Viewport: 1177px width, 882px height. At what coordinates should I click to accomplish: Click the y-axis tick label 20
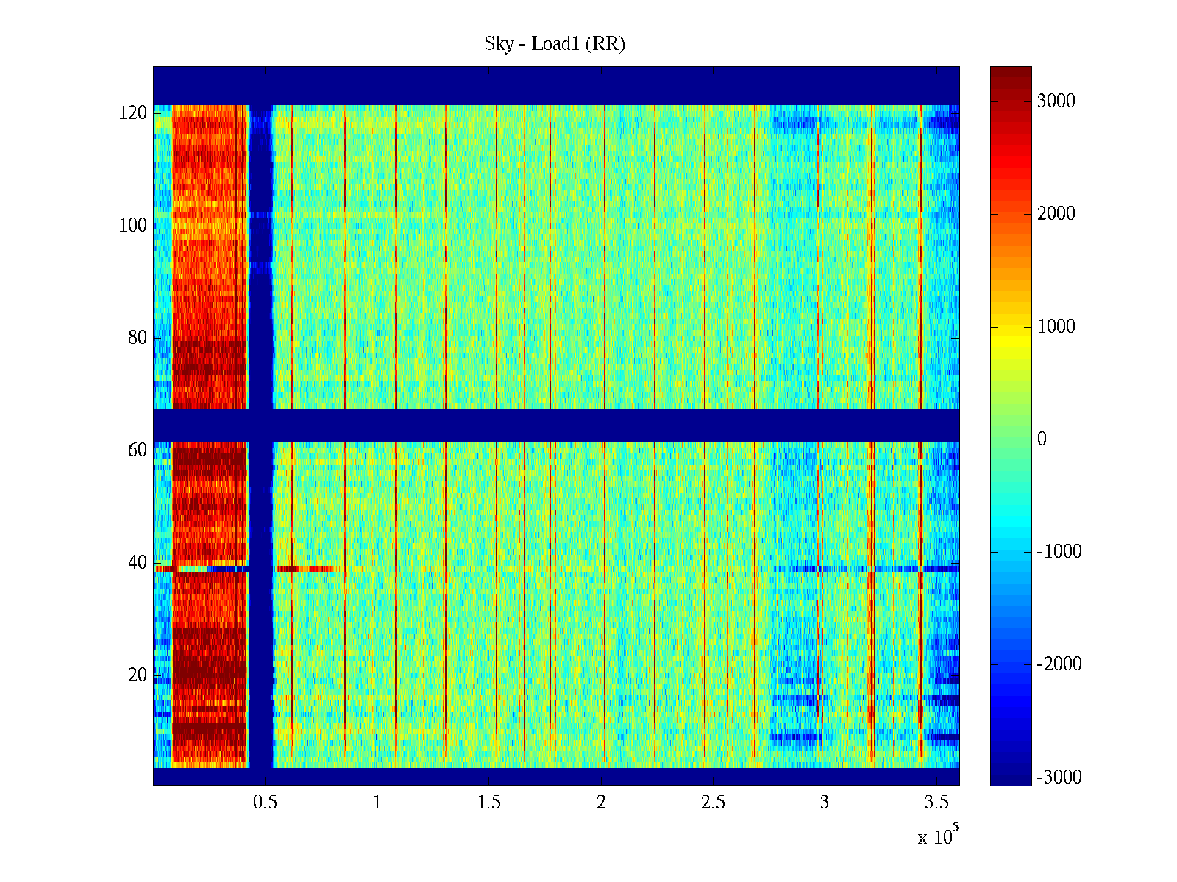point(138,675)
